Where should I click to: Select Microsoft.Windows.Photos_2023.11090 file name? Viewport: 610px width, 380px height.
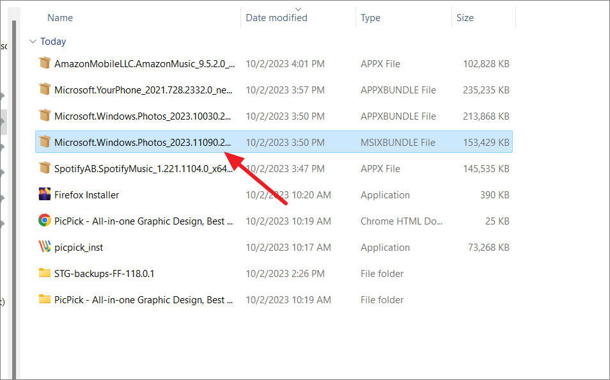[143, 143]
